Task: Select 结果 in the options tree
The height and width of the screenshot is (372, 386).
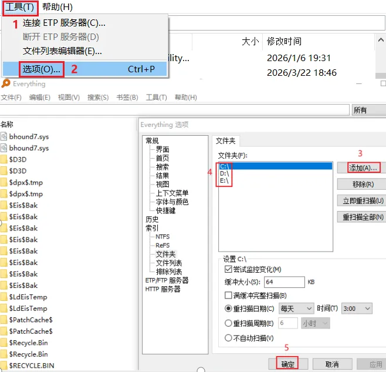Action: coord(162,176)
